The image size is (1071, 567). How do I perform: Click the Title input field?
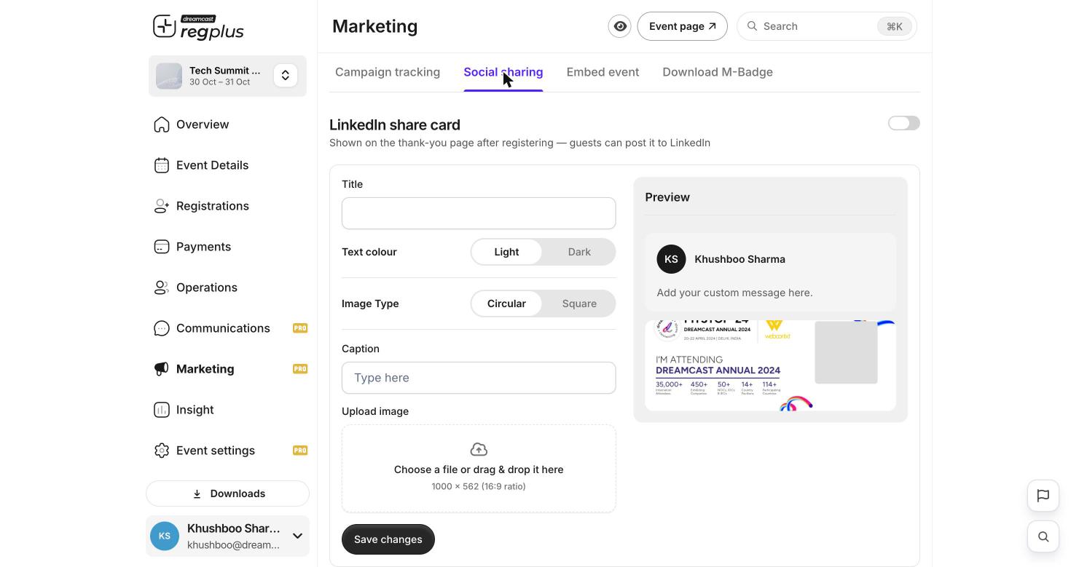point(479,213)
